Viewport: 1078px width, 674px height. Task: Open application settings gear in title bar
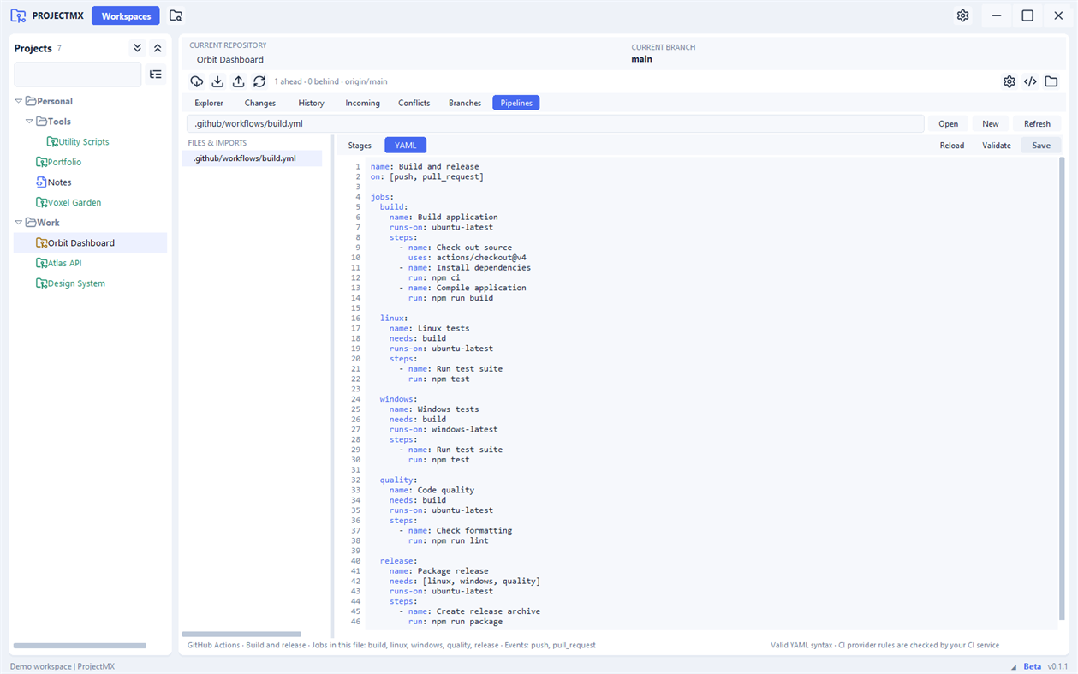point(963,15)
